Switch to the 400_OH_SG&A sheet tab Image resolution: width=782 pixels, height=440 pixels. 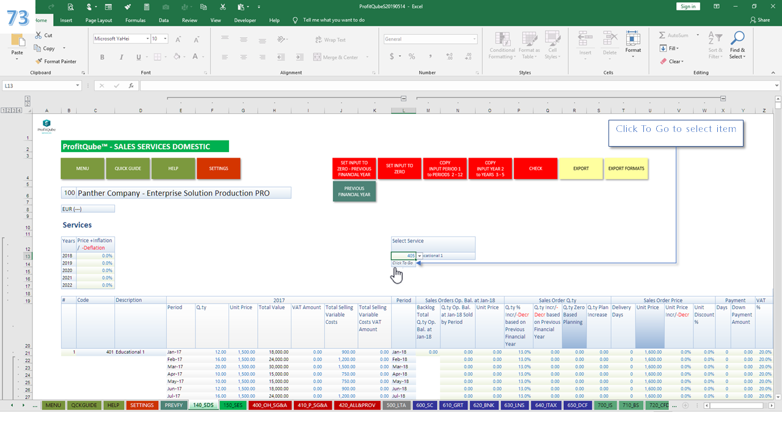click(x=269, y=405)
